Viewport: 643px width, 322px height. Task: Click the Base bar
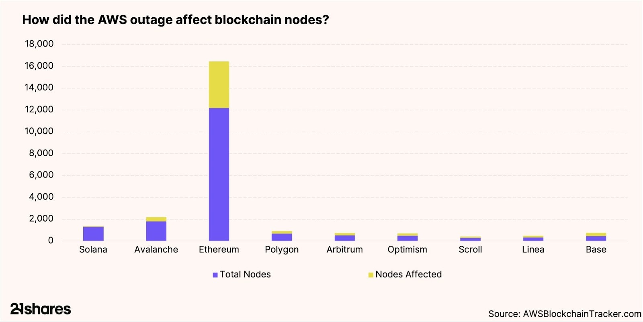(596, 237)
